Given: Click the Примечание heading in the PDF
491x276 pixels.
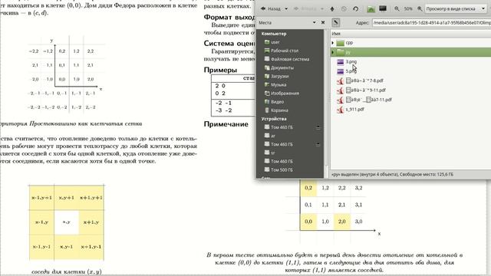Looking at the screenshot, I should click(226, 124).
